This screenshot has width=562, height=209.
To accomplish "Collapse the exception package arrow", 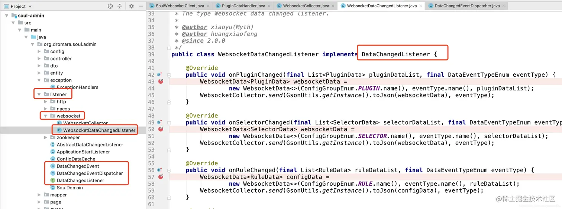I will (39, 80).
